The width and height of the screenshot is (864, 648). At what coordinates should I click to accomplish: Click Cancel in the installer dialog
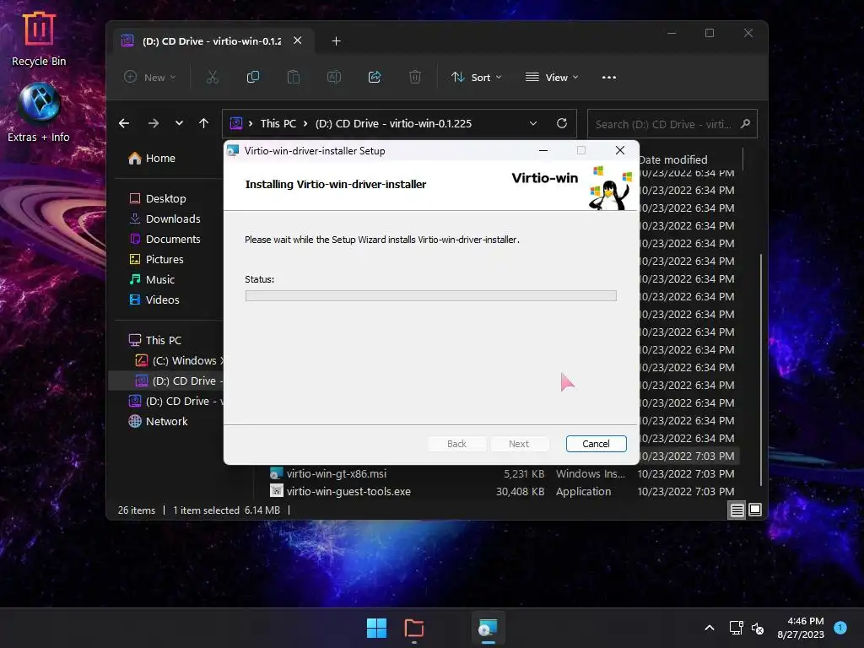(x=597, y=444)
